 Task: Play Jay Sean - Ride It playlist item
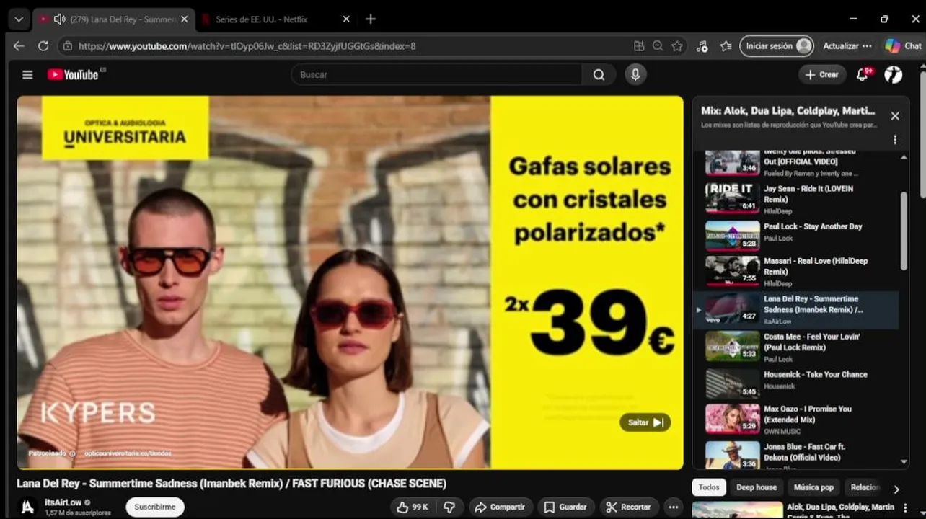coord(796,198)
